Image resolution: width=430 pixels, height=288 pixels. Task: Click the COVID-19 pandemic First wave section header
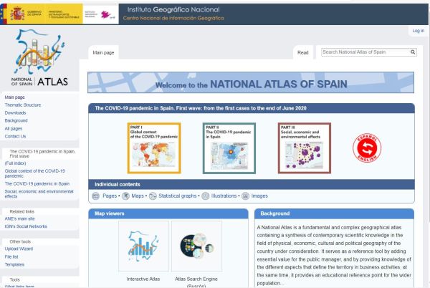pos(252,108)
